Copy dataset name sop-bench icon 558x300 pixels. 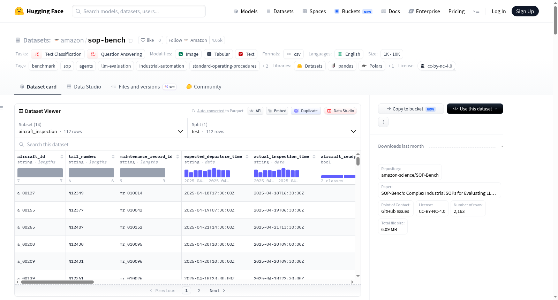point(130,40)
